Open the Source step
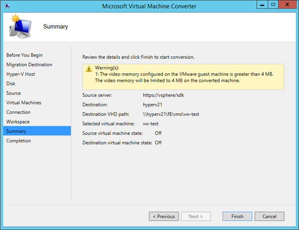 point(13,93)
